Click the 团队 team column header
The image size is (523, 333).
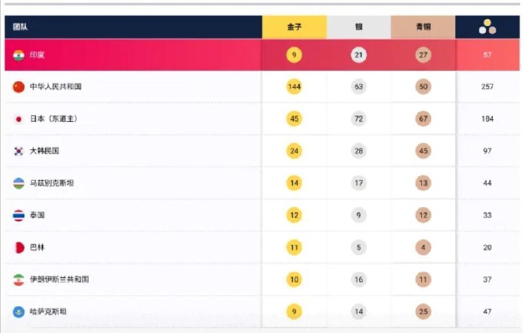(x=20, y=27)
